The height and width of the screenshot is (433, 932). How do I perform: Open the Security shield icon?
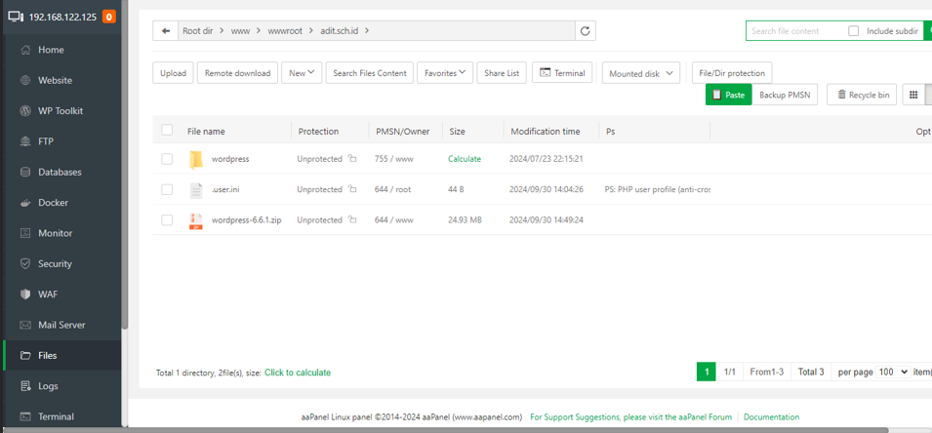(25, 263)
